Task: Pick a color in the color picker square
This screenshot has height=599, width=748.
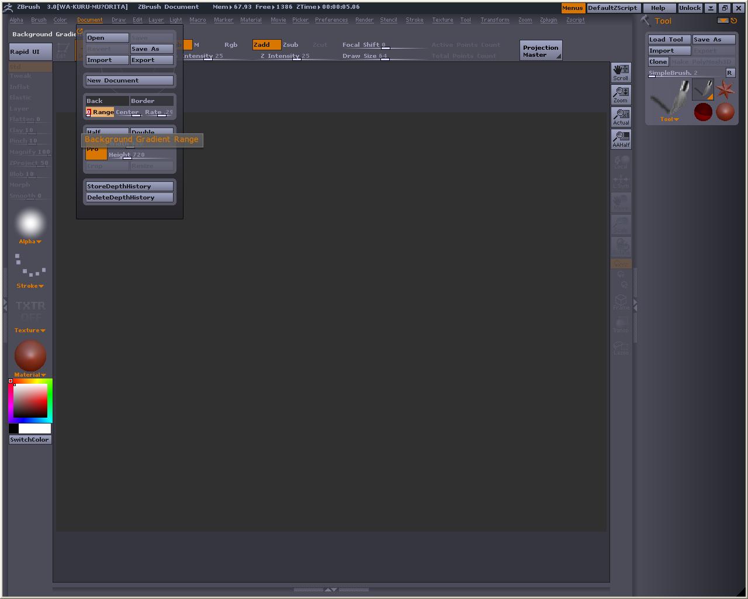Action: 30,401
